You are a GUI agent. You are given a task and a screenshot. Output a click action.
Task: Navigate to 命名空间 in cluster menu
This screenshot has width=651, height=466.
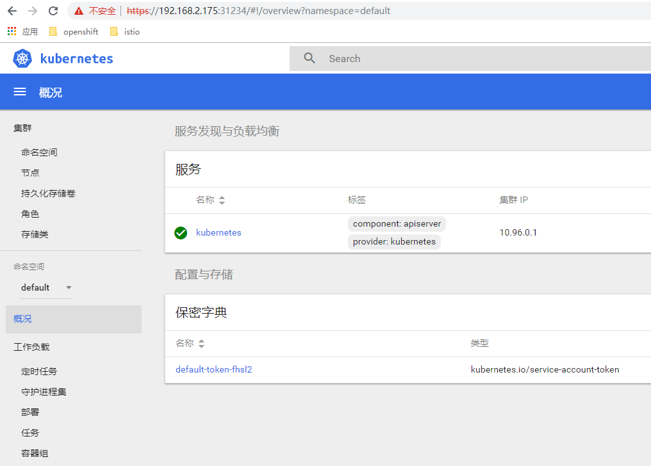pos(39,152)
